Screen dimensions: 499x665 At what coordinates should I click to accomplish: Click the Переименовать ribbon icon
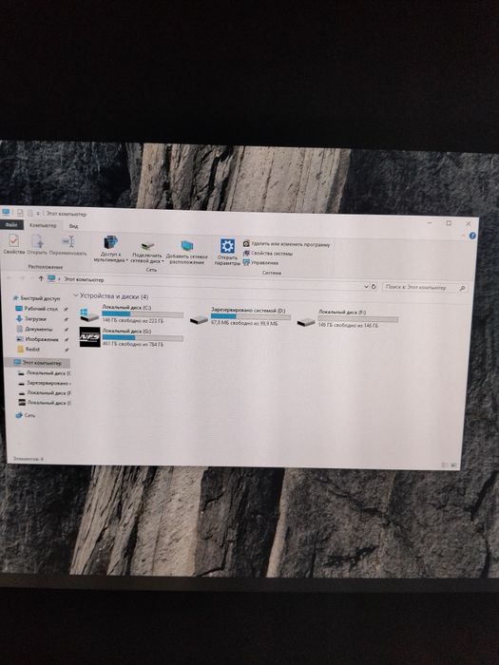(x=67, y=241)
